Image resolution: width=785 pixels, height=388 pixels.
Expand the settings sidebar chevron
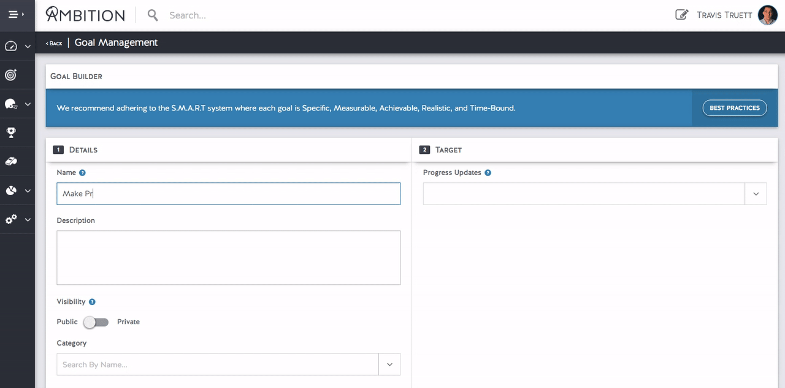click(28, 220)
